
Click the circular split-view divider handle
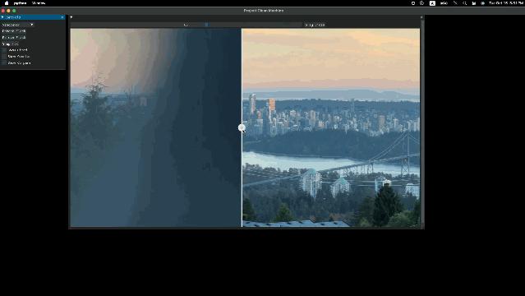point(242,127)
